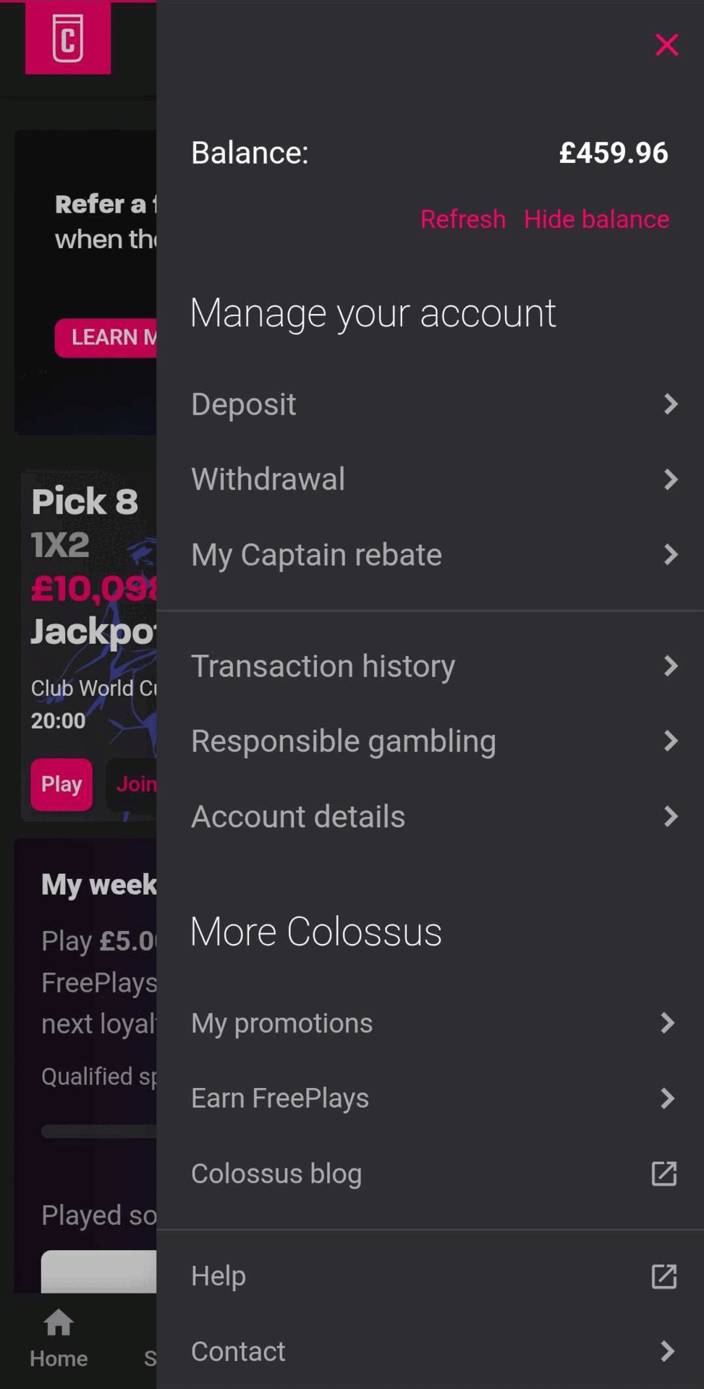Click the LEARN MORE refer button
Viewport: 704px width, 1389px height.
[x=106, y=337]
